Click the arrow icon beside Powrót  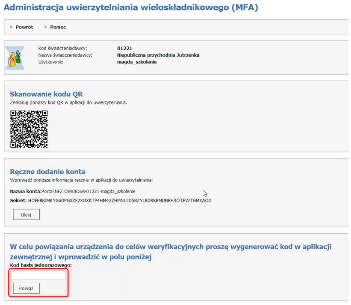tap(12, 27)
